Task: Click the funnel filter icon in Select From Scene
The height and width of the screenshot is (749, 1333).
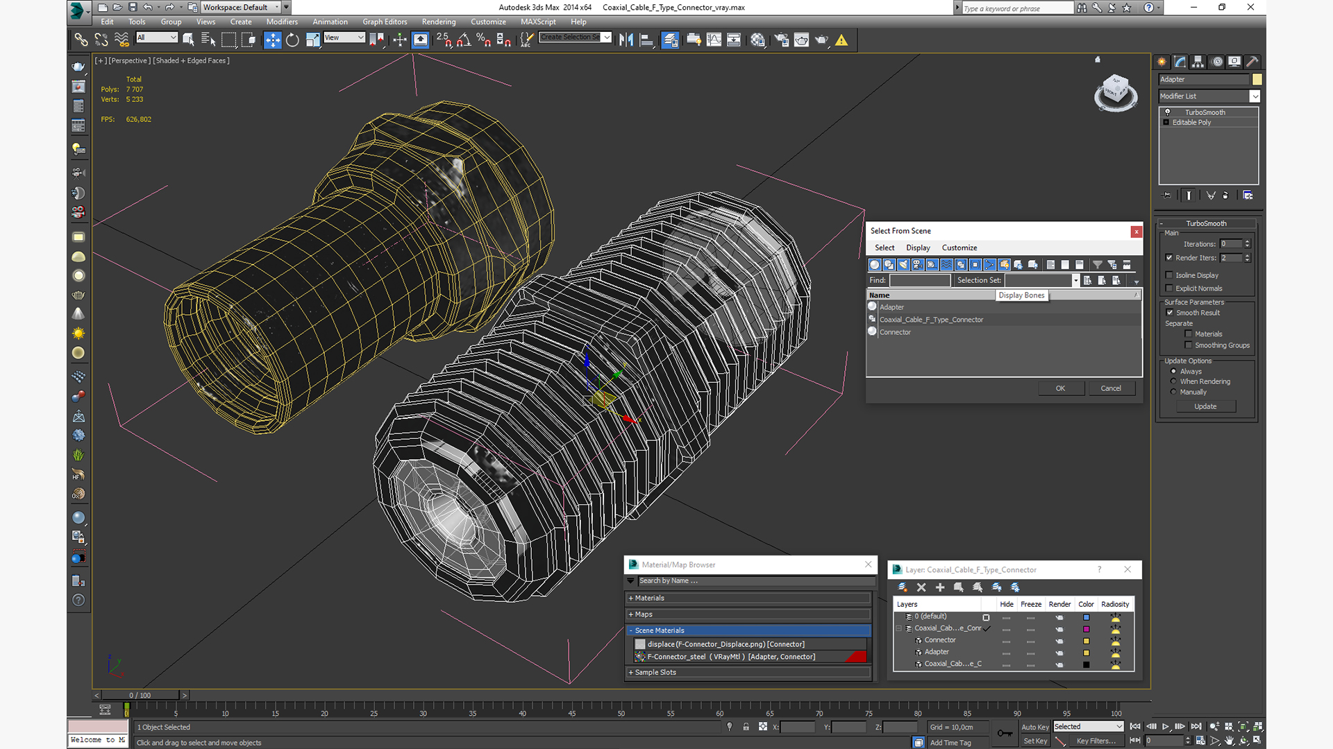Action: [1097, 264]
